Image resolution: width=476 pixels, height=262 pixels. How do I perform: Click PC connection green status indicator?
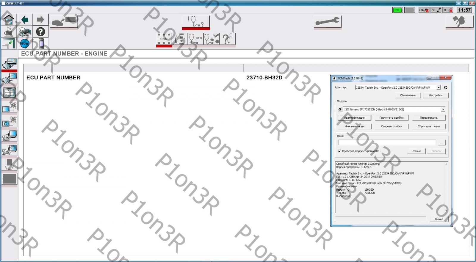[397, 10]
